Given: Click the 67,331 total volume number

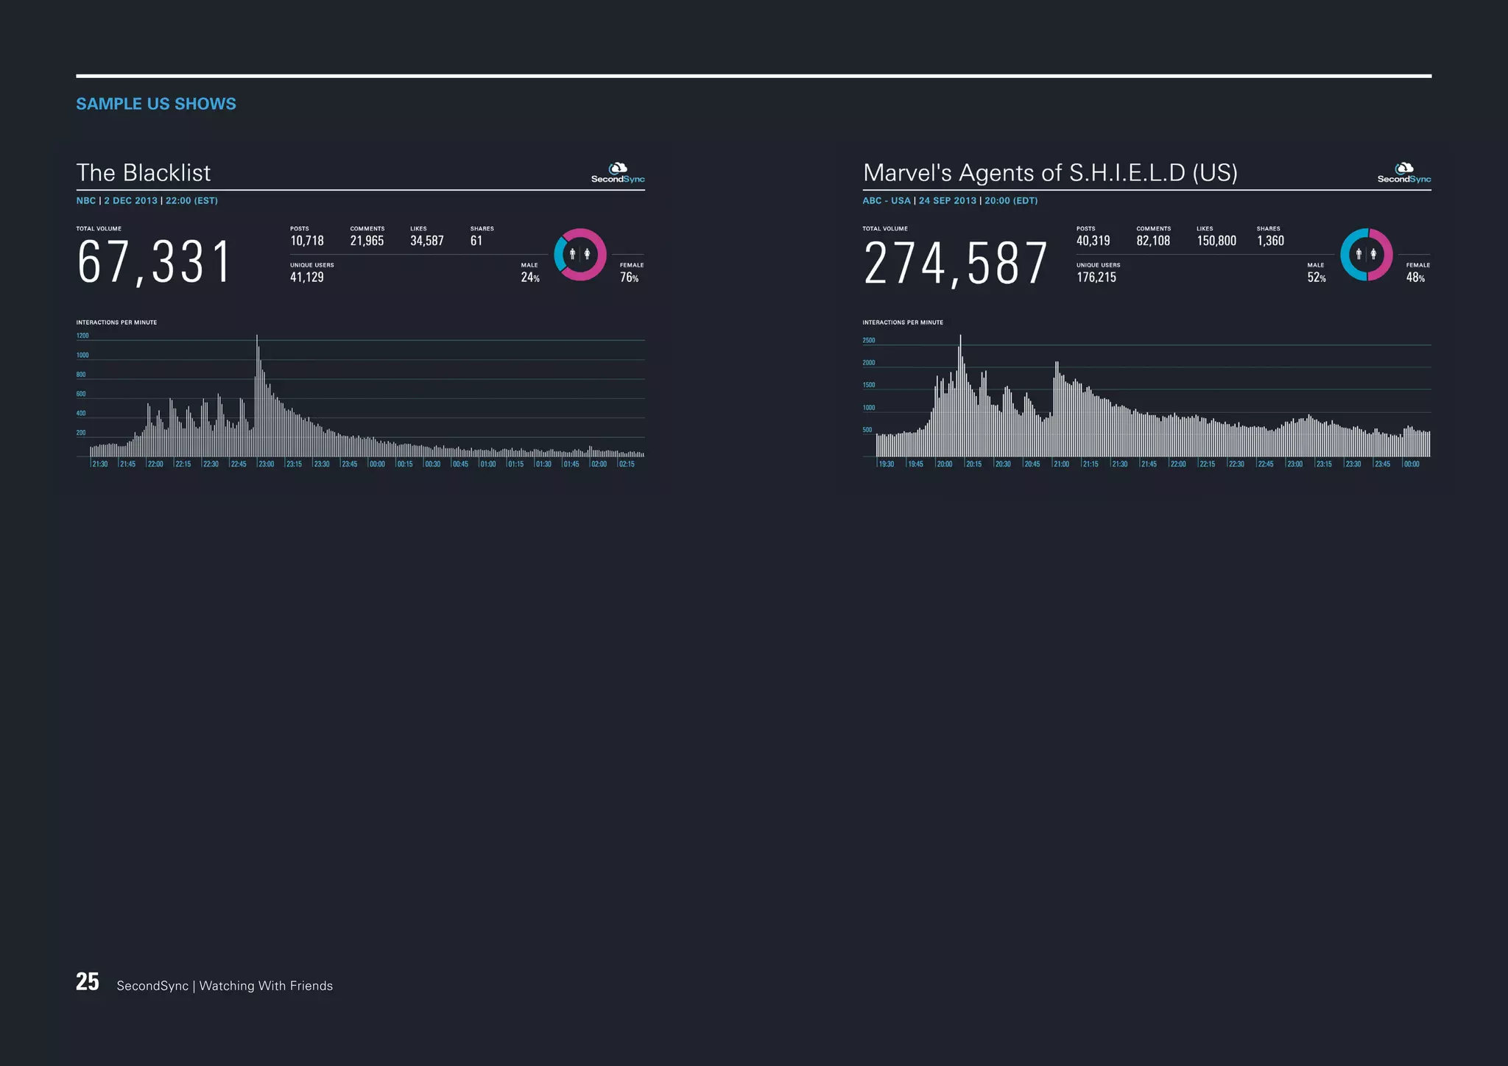Looking at the screenshot, I should pyautogui.click(x=155, y=262).
